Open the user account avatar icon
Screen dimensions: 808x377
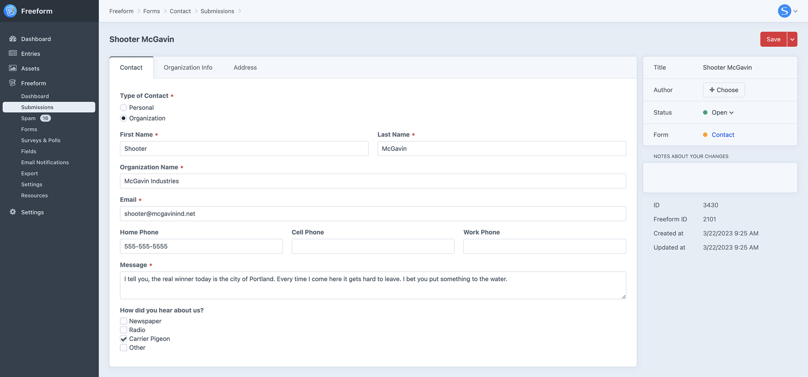(x=785, y=11)
